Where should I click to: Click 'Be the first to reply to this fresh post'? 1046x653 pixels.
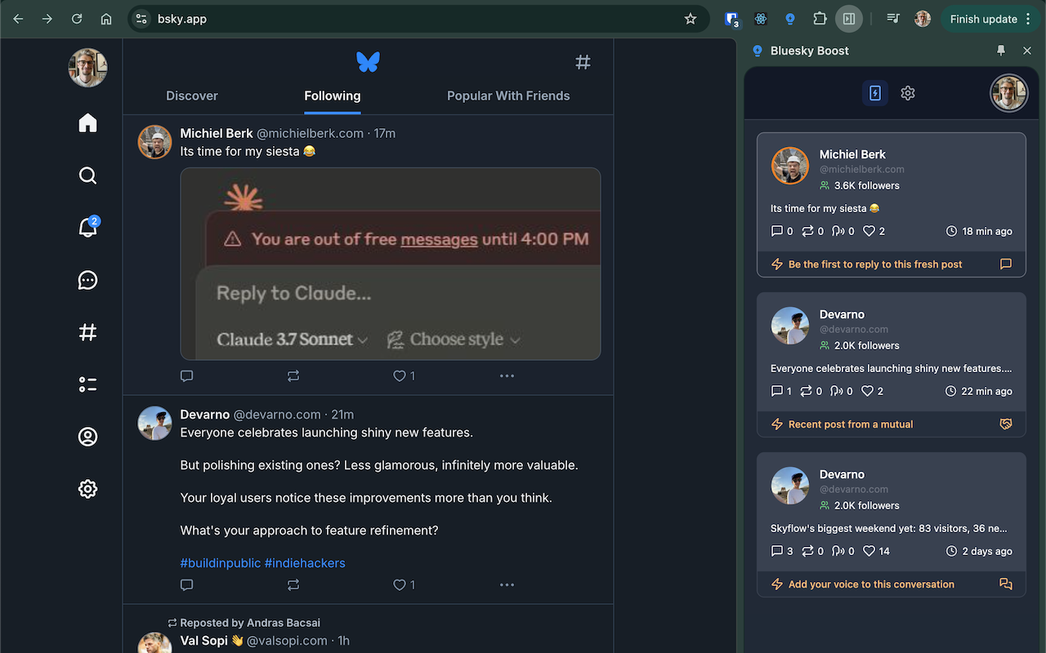point(875,264)
